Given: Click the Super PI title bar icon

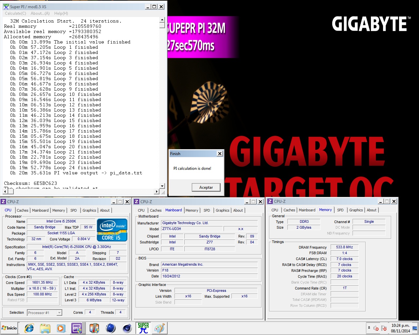Looking at the screenshot, I should 6,6.
